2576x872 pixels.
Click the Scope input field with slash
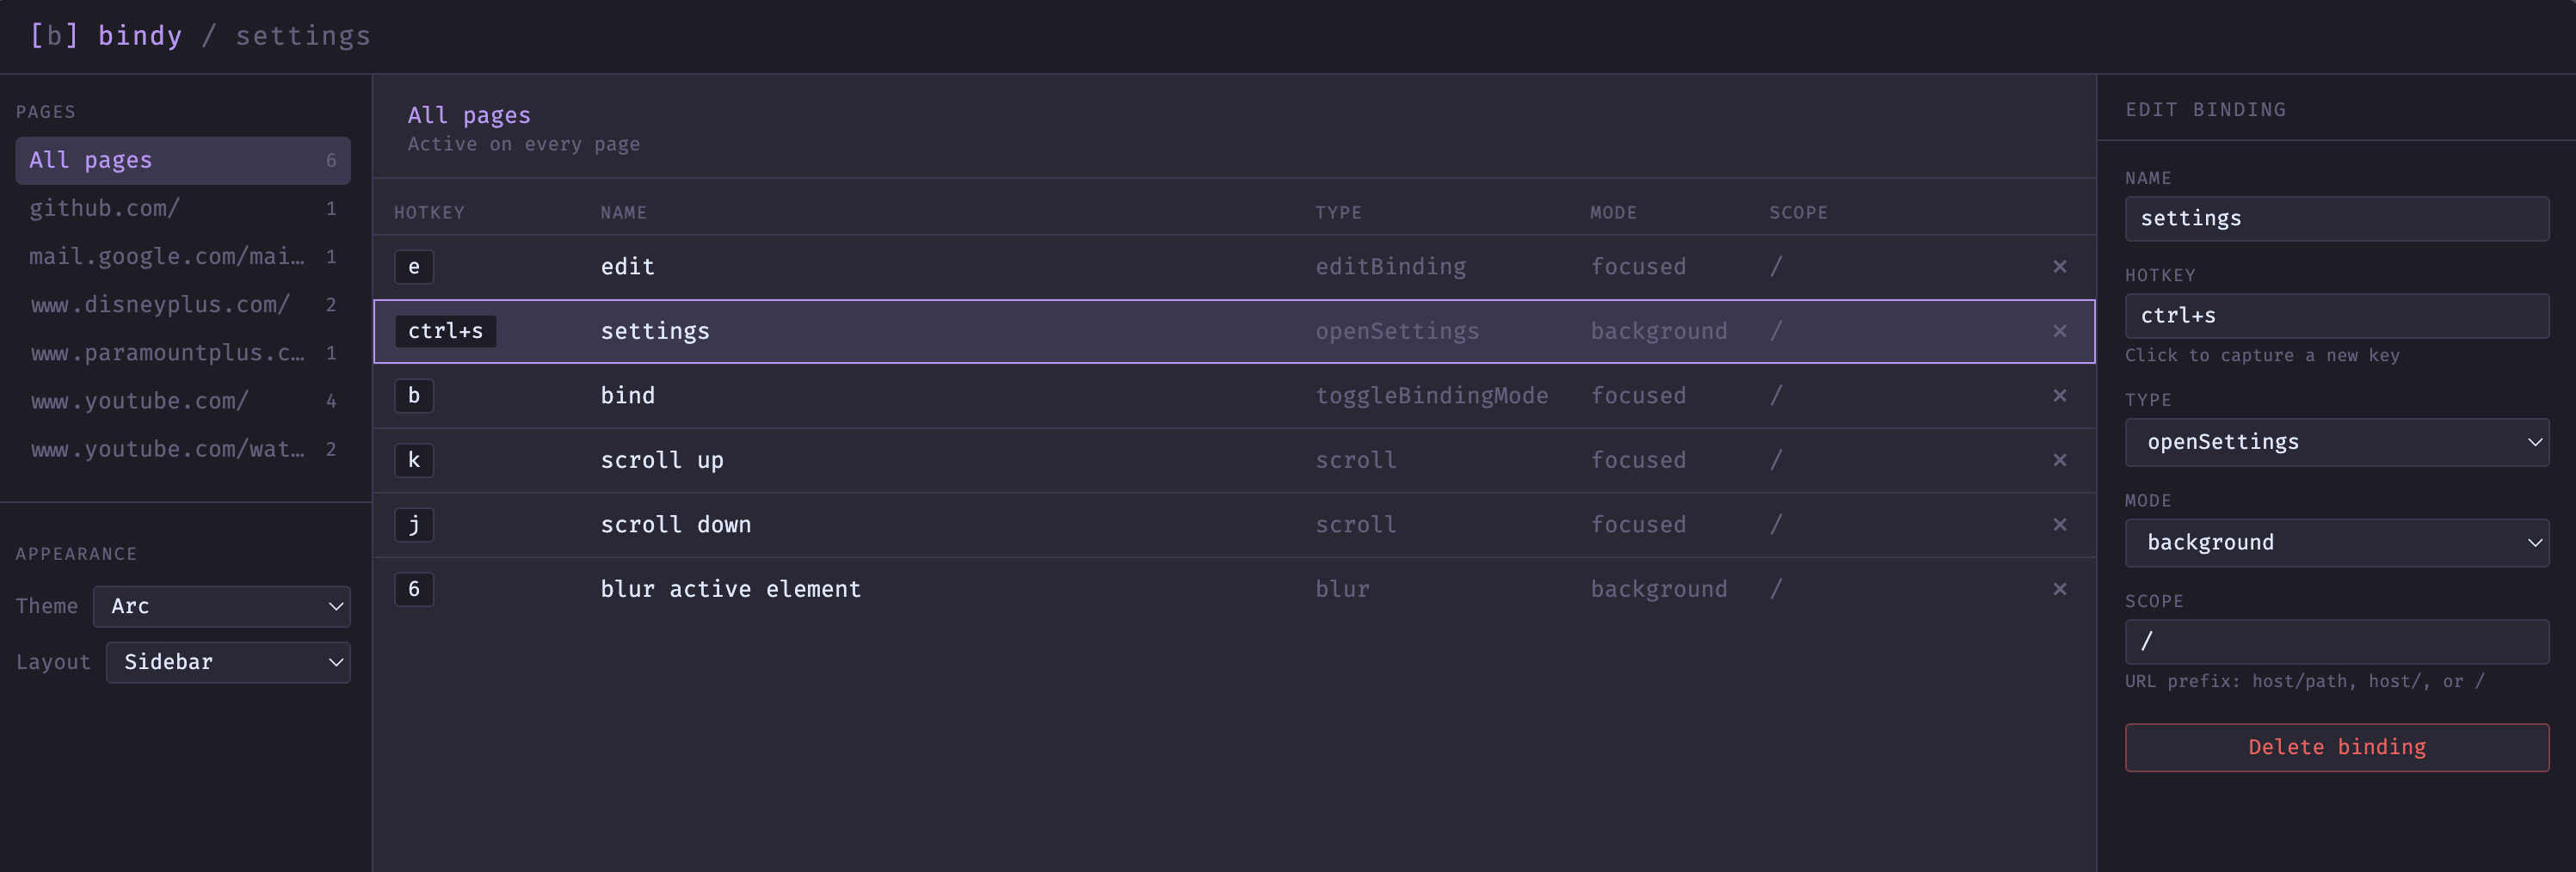2336,642
